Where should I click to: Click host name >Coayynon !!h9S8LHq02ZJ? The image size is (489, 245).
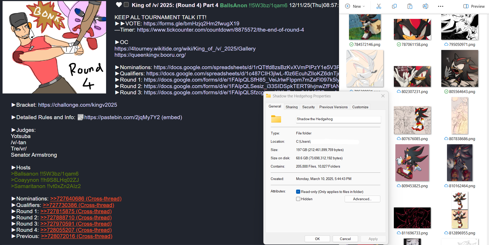45,180
